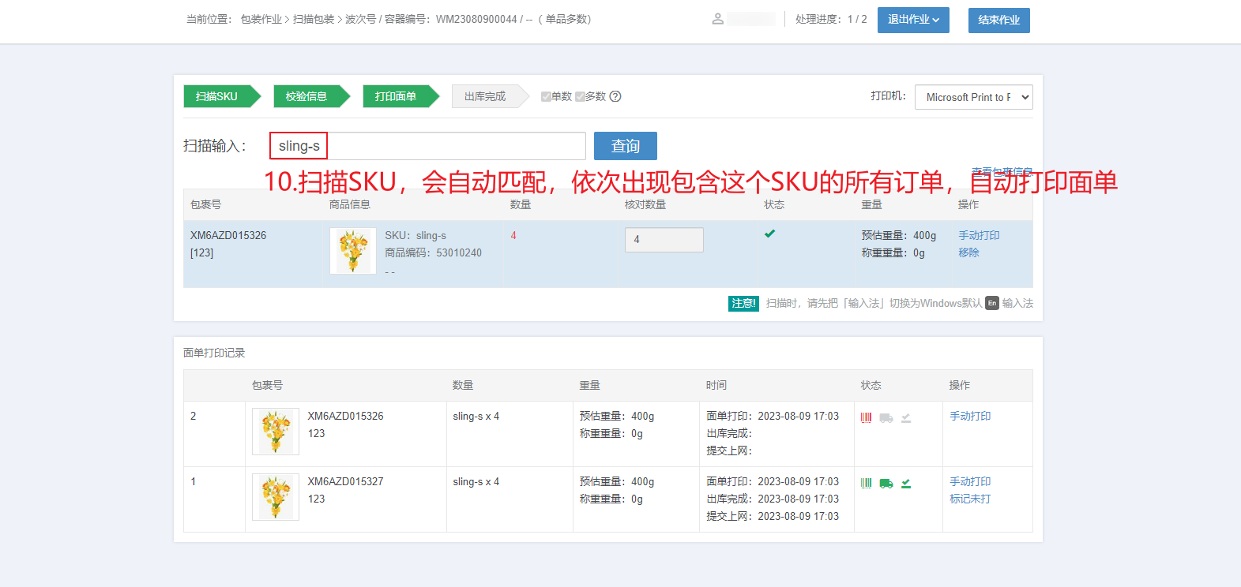This screenshot has width=1241, height=587.
Task: Click the flower thumbnail for record XM6AZD015327
Action: [x=276, y=497]
